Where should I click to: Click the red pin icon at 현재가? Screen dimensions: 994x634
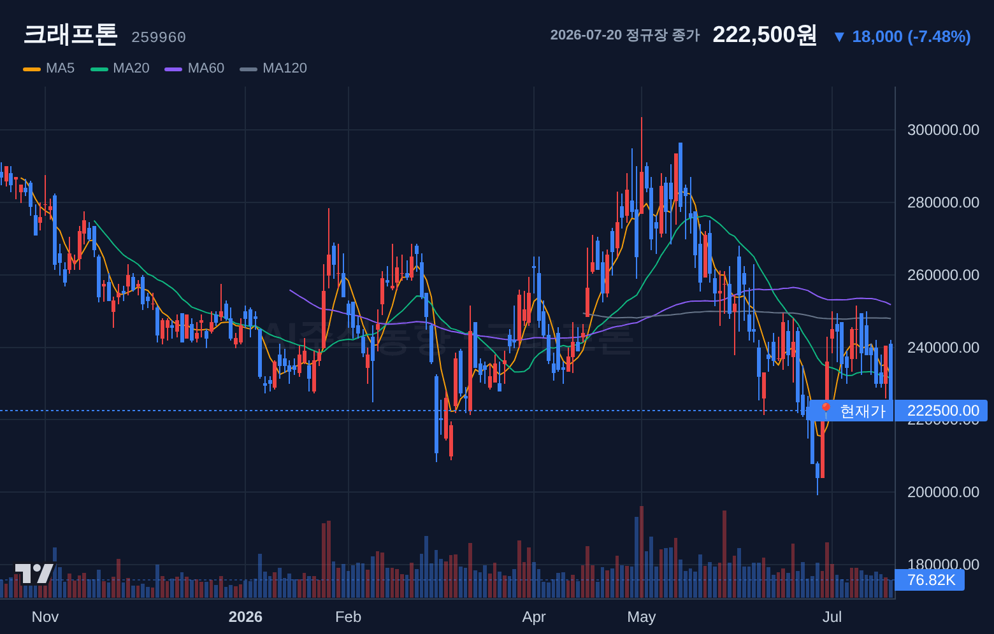[x=826, y=411]
